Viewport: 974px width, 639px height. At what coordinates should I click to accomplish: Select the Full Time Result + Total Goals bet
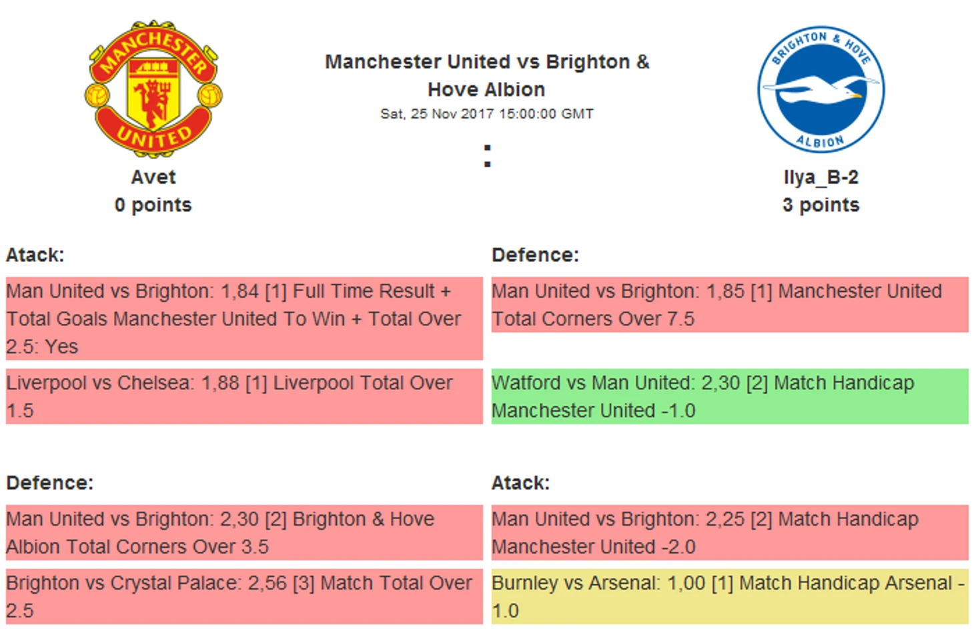point(244,319)
